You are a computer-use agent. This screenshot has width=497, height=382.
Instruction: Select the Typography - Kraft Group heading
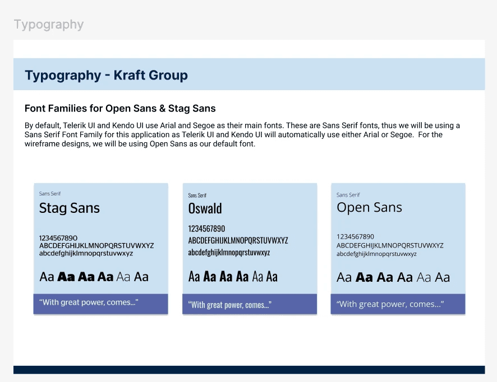pyautogui.click(x=106, y=75)
